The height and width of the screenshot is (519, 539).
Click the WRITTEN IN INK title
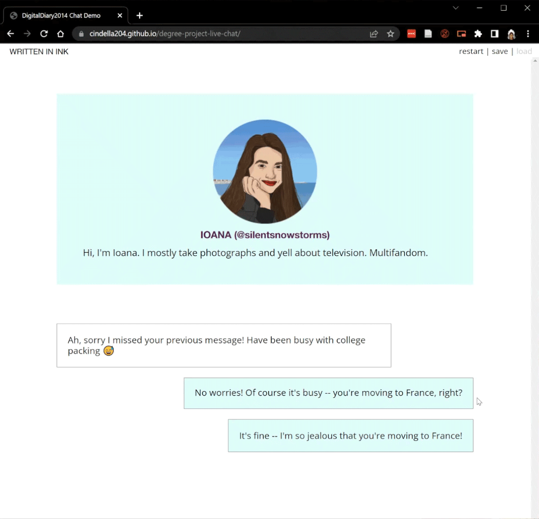39,52
